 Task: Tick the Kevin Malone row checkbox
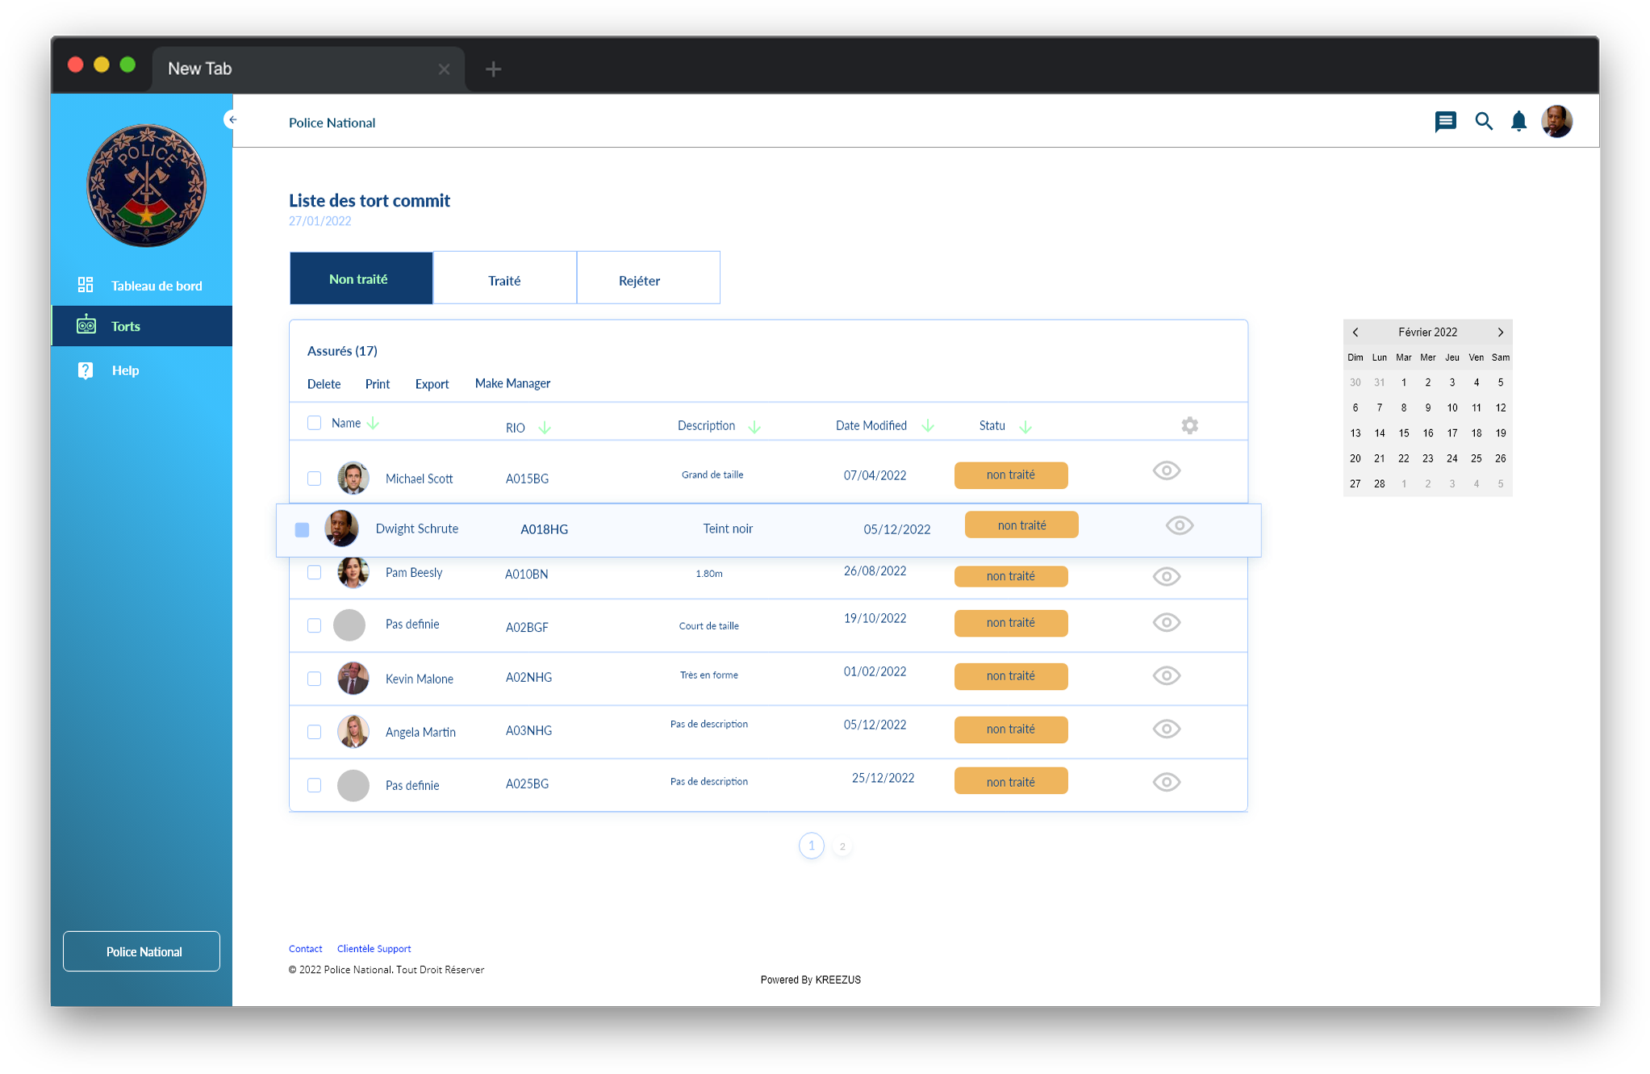pyautogui.click(x=314, y=679)
